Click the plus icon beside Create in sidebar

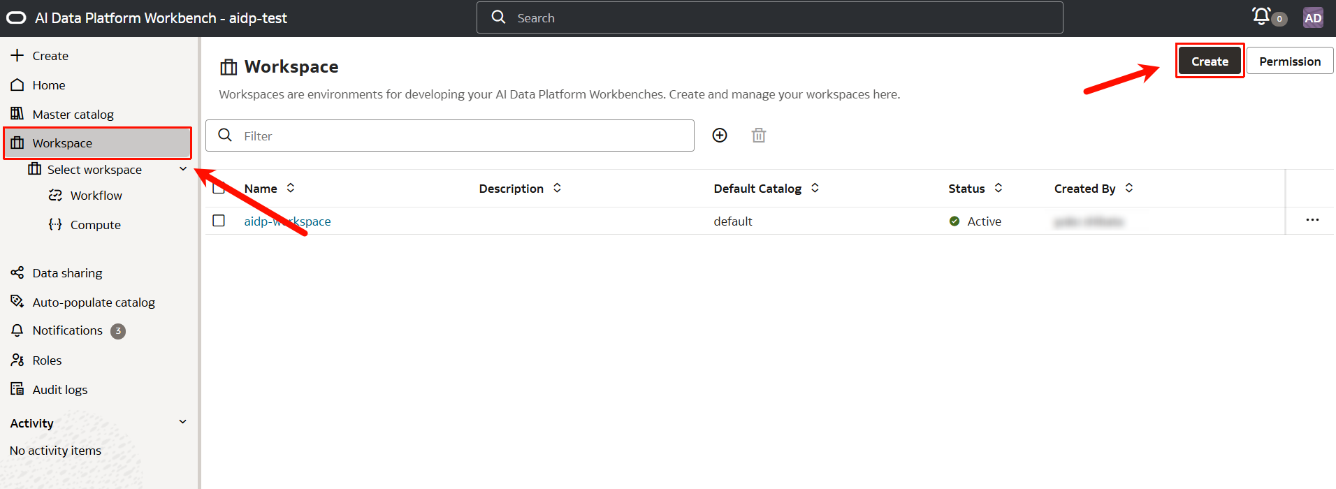[x=17, y=55]
